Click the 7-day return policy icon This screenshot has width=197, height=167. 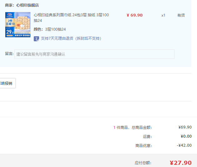36,39
